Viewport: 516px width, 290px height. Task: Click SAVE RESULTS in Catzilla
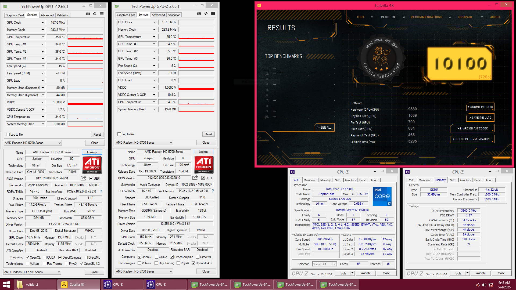pos(480,118)
